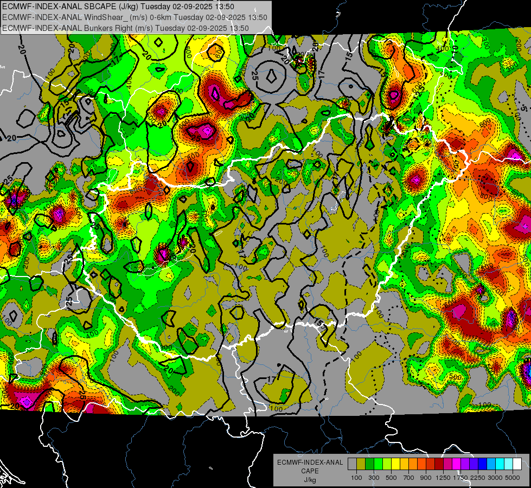Screen dimensions: 531x488
Task: Select the brick red 900 J/kg swatch
Action: click(x=431, y=464)
